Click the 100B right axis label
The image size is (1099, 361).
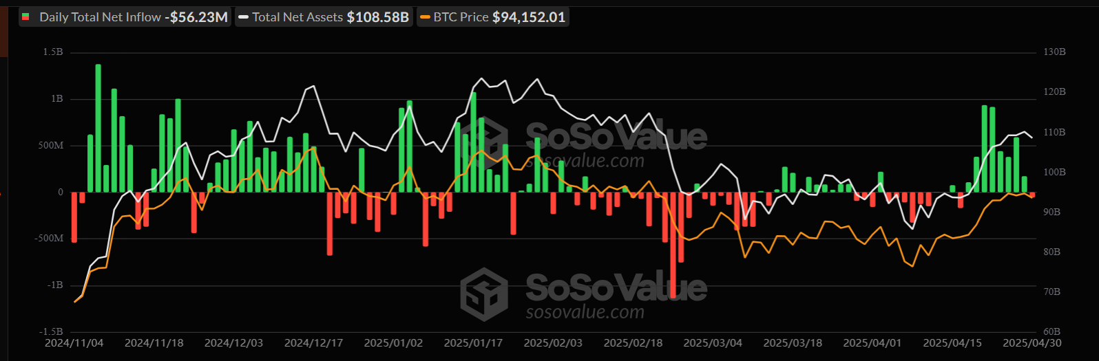click(x=1055, y=173)
